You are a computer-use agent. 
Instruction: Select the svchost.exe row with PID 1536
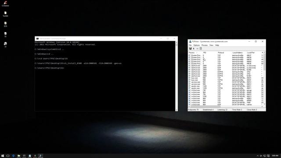(225, 97)
